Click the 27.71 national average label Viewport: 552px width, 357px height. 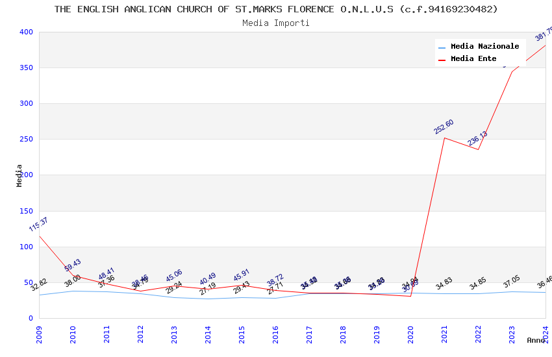pos(275,288)
